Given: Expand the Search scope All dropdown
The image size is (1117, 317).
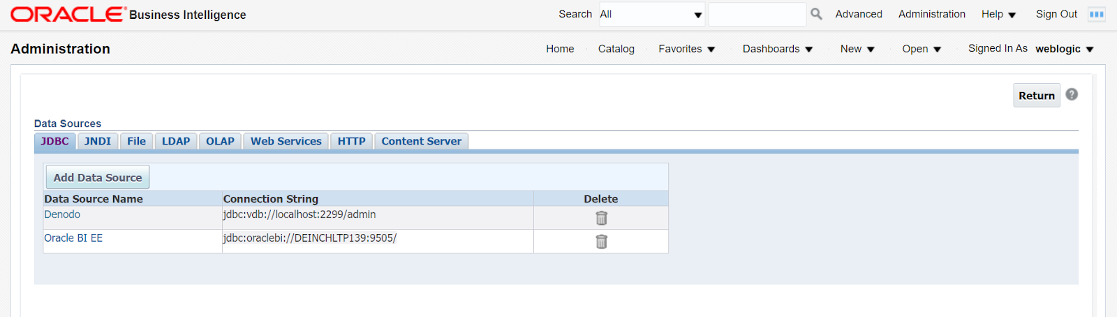Looking at the screenshot, I should coord(651,14).
